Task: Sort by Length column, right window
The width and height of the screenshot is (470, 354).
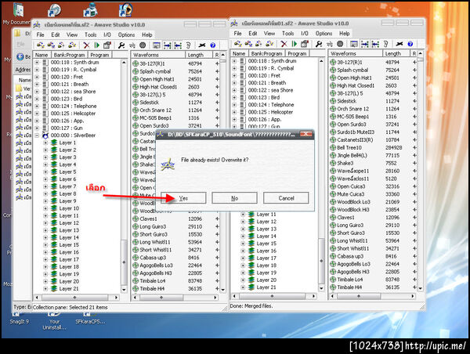Action: (396, 54)
